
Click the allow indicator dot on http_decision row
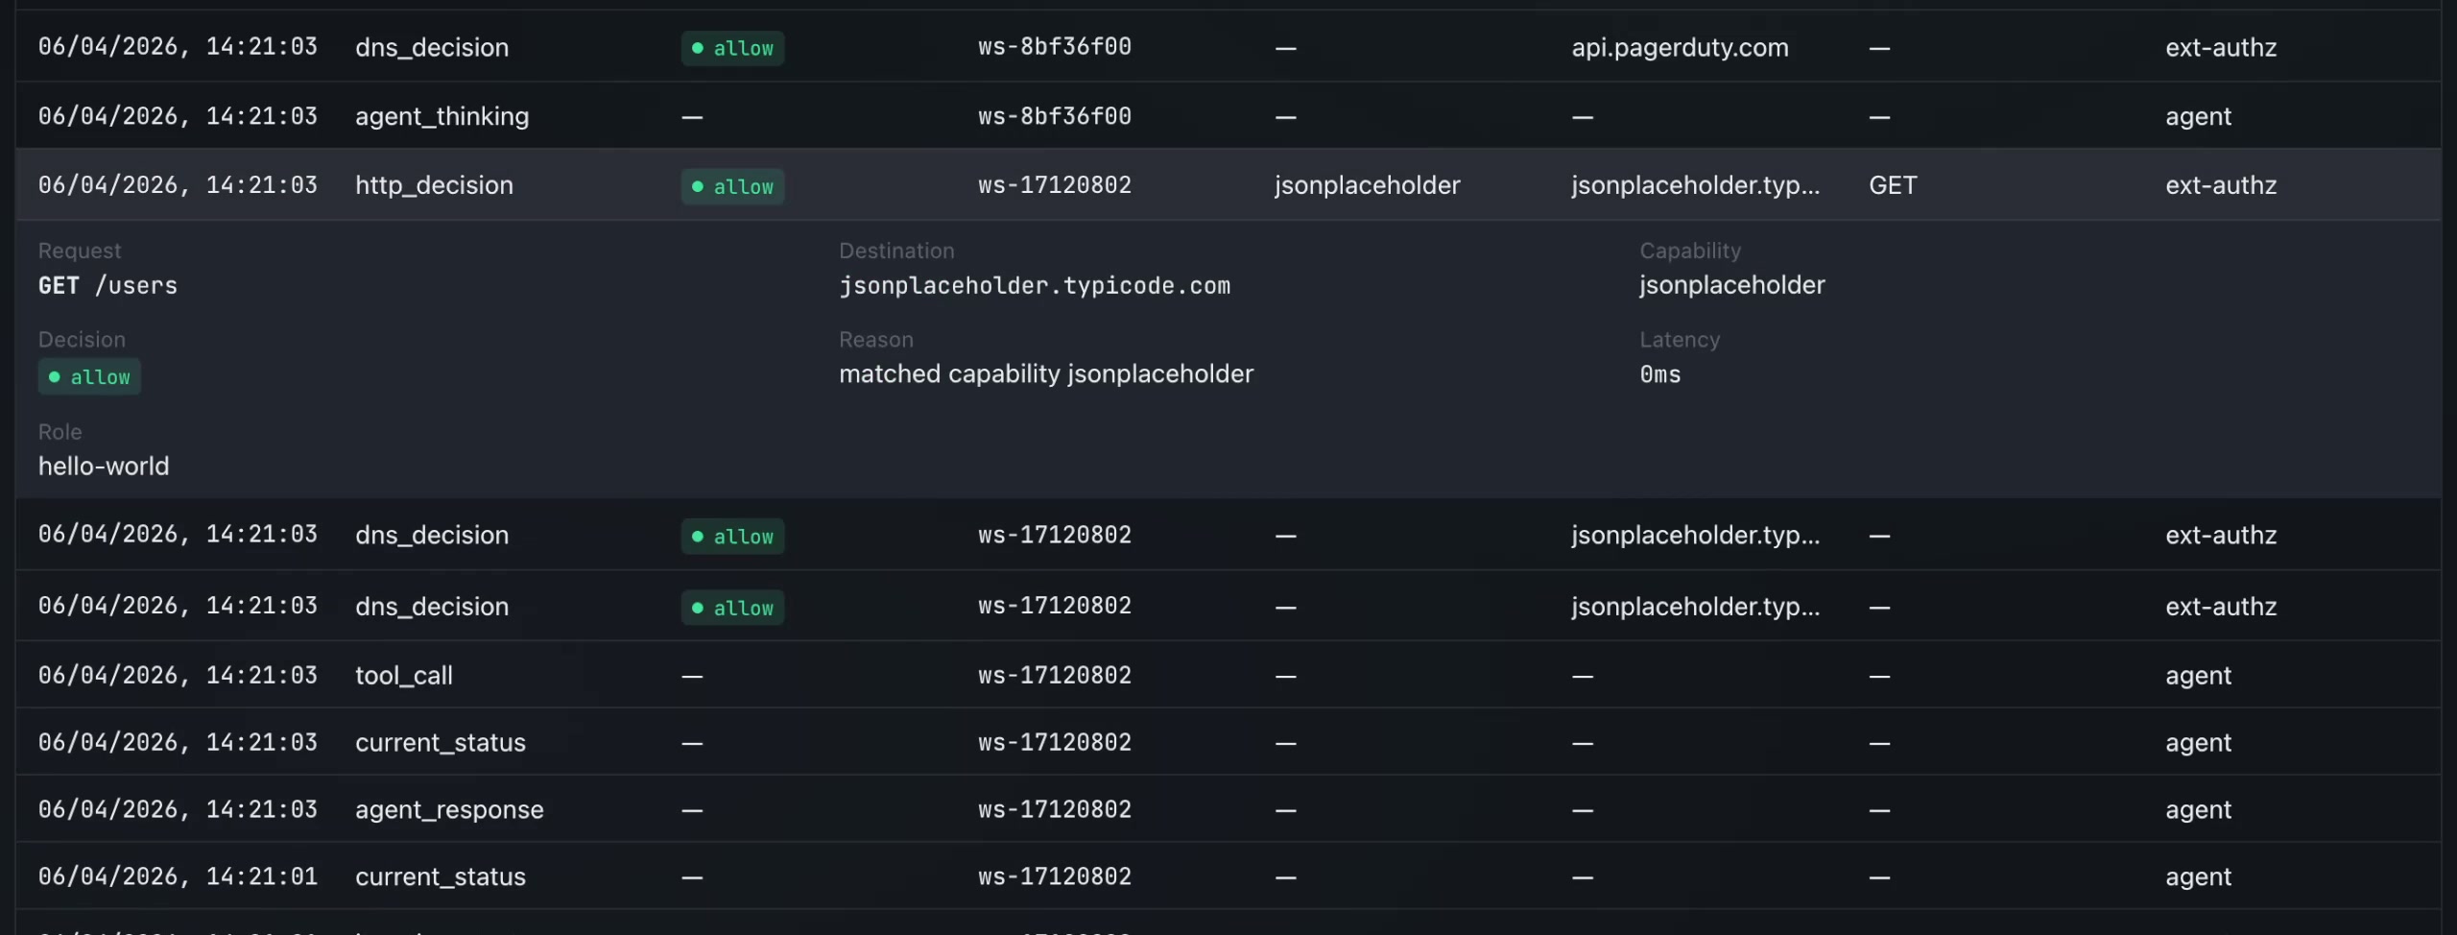click(698, 186)
